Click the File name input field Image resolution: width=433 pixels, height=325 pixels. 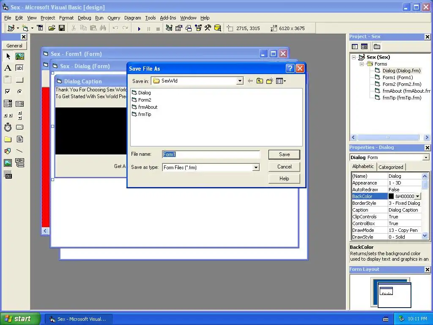point(211,154)
